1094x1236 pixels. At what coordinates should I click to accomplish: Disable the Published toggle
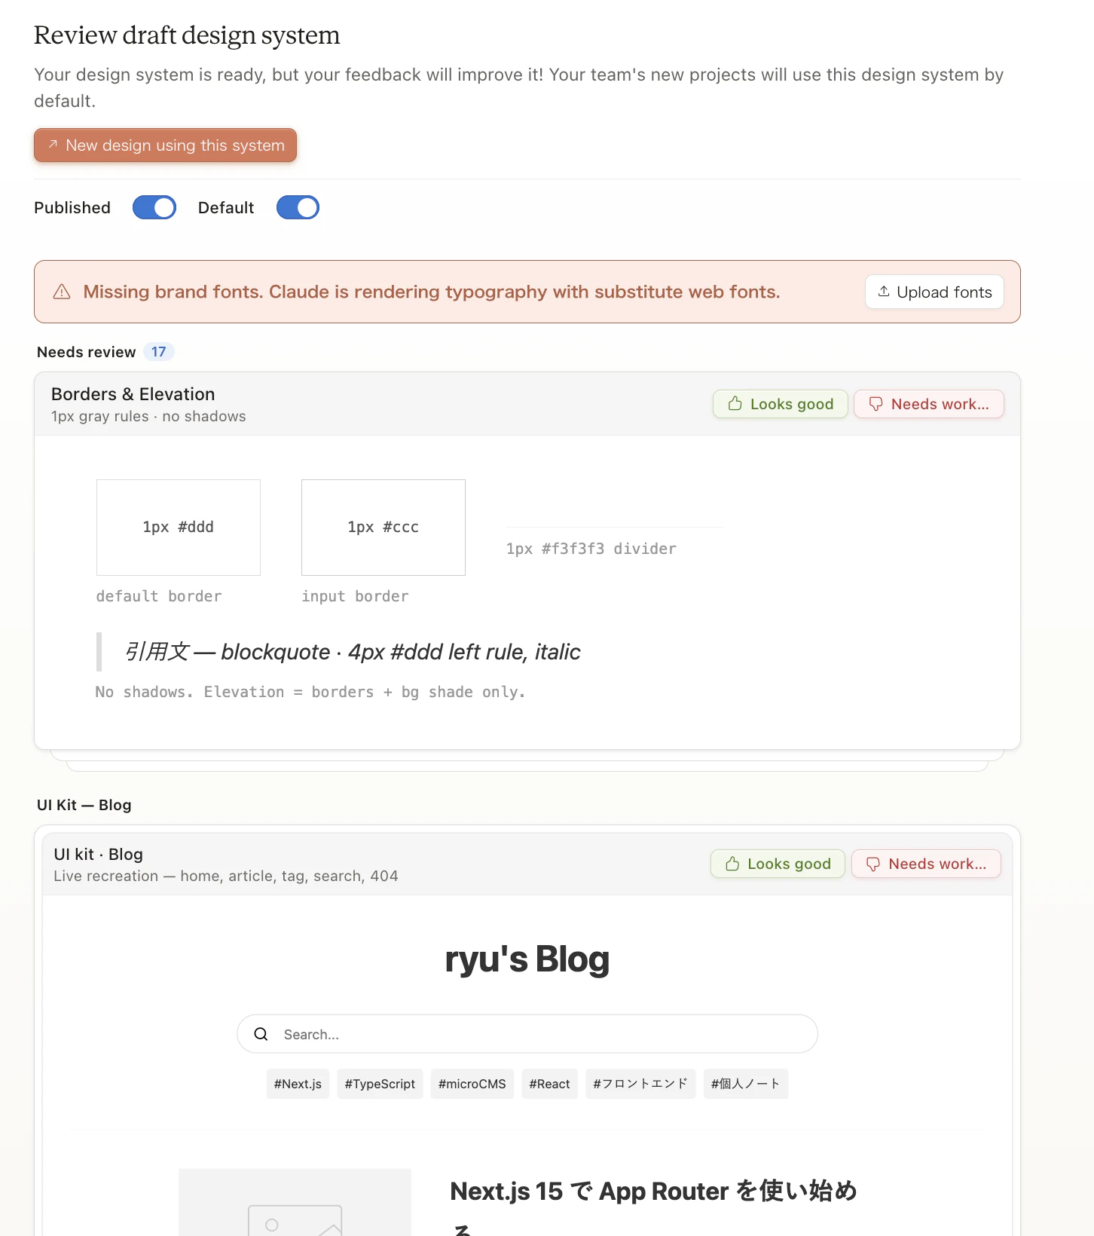click(154, 207)
